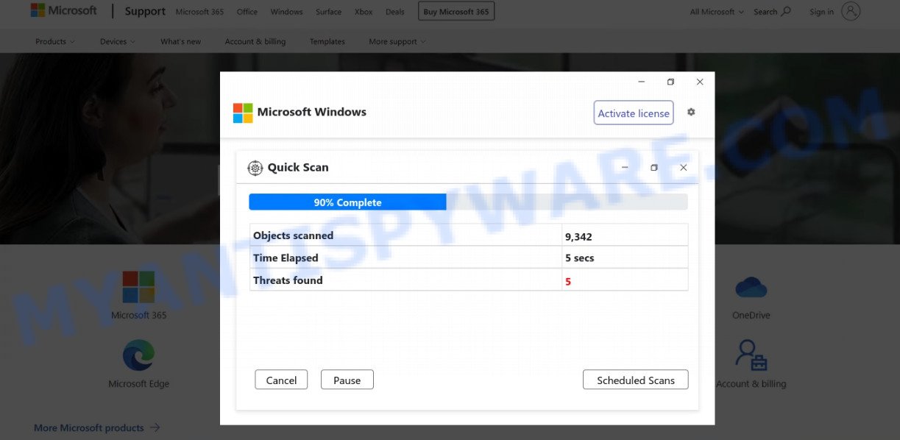
Task: Click the Search magnifier icon
Action: click(786, 11)
